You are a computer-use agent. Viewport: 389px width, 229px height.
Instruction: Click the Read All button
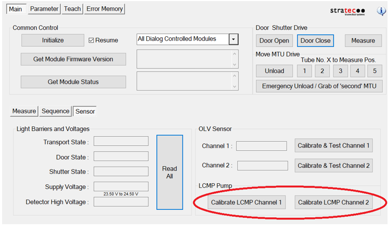coord(169,172)
